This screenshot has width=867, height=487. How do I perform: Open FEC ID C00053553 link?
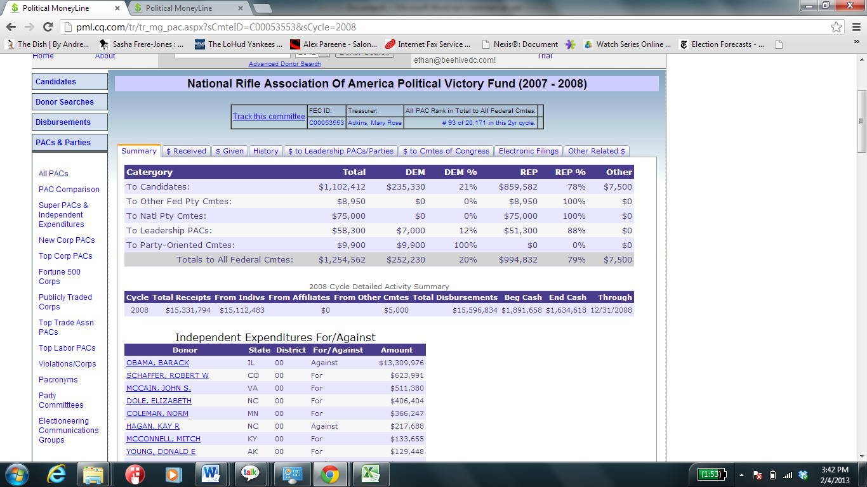(326, 123)
